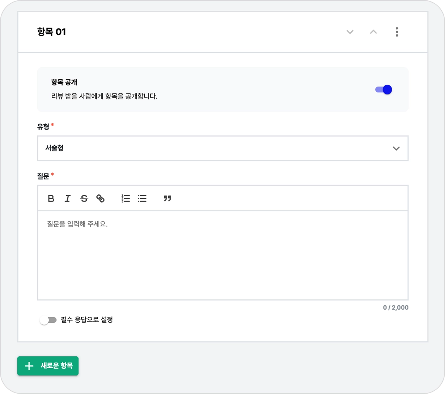Click the 항목 01 header title
This screenshot has width=445, height=394.
(x=51, y=32)
